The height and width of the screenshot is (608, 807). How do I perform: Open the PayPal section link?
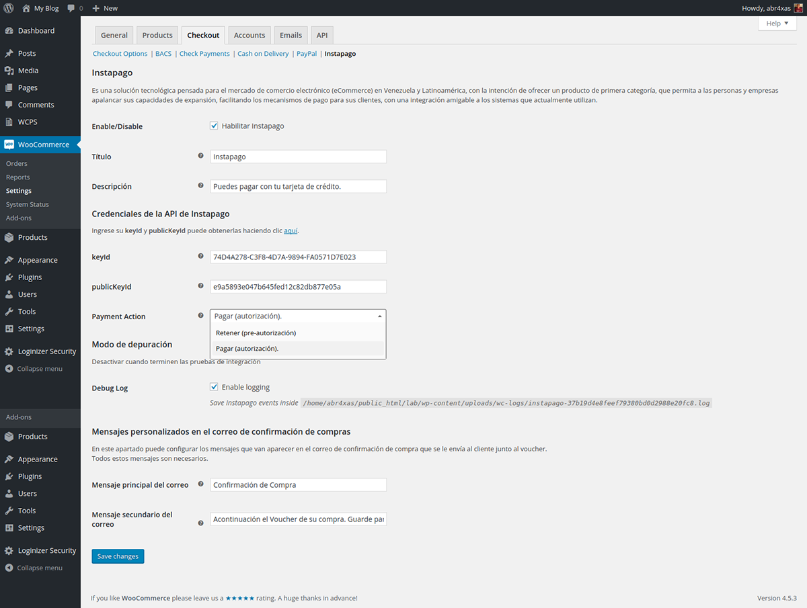coord(307,54)
